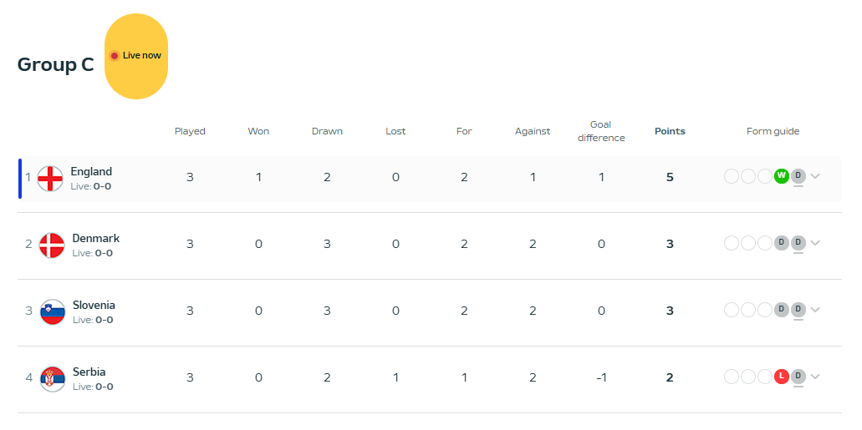
Task: Click Serbia's red L form badge
Action: pyautogui.click(x=782, y=376)
